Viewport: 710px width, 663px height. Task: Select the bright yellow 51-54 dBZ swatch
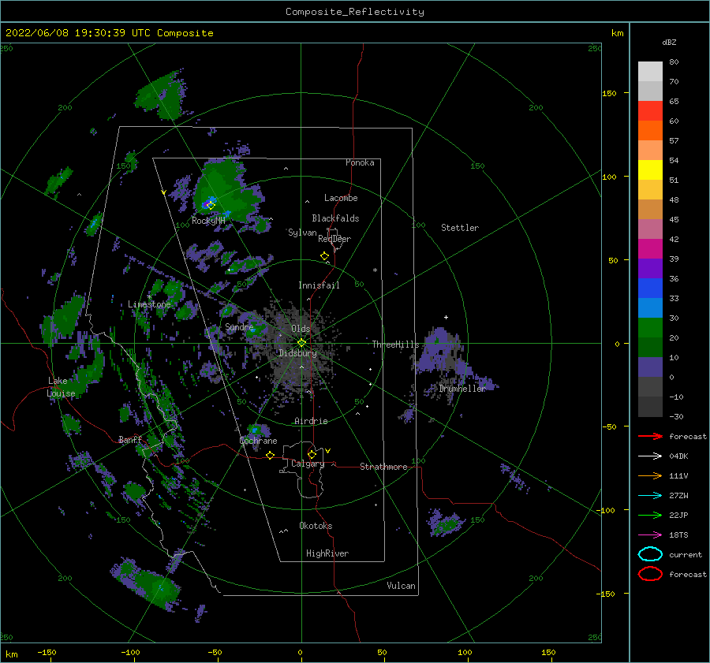pos(650,170)
